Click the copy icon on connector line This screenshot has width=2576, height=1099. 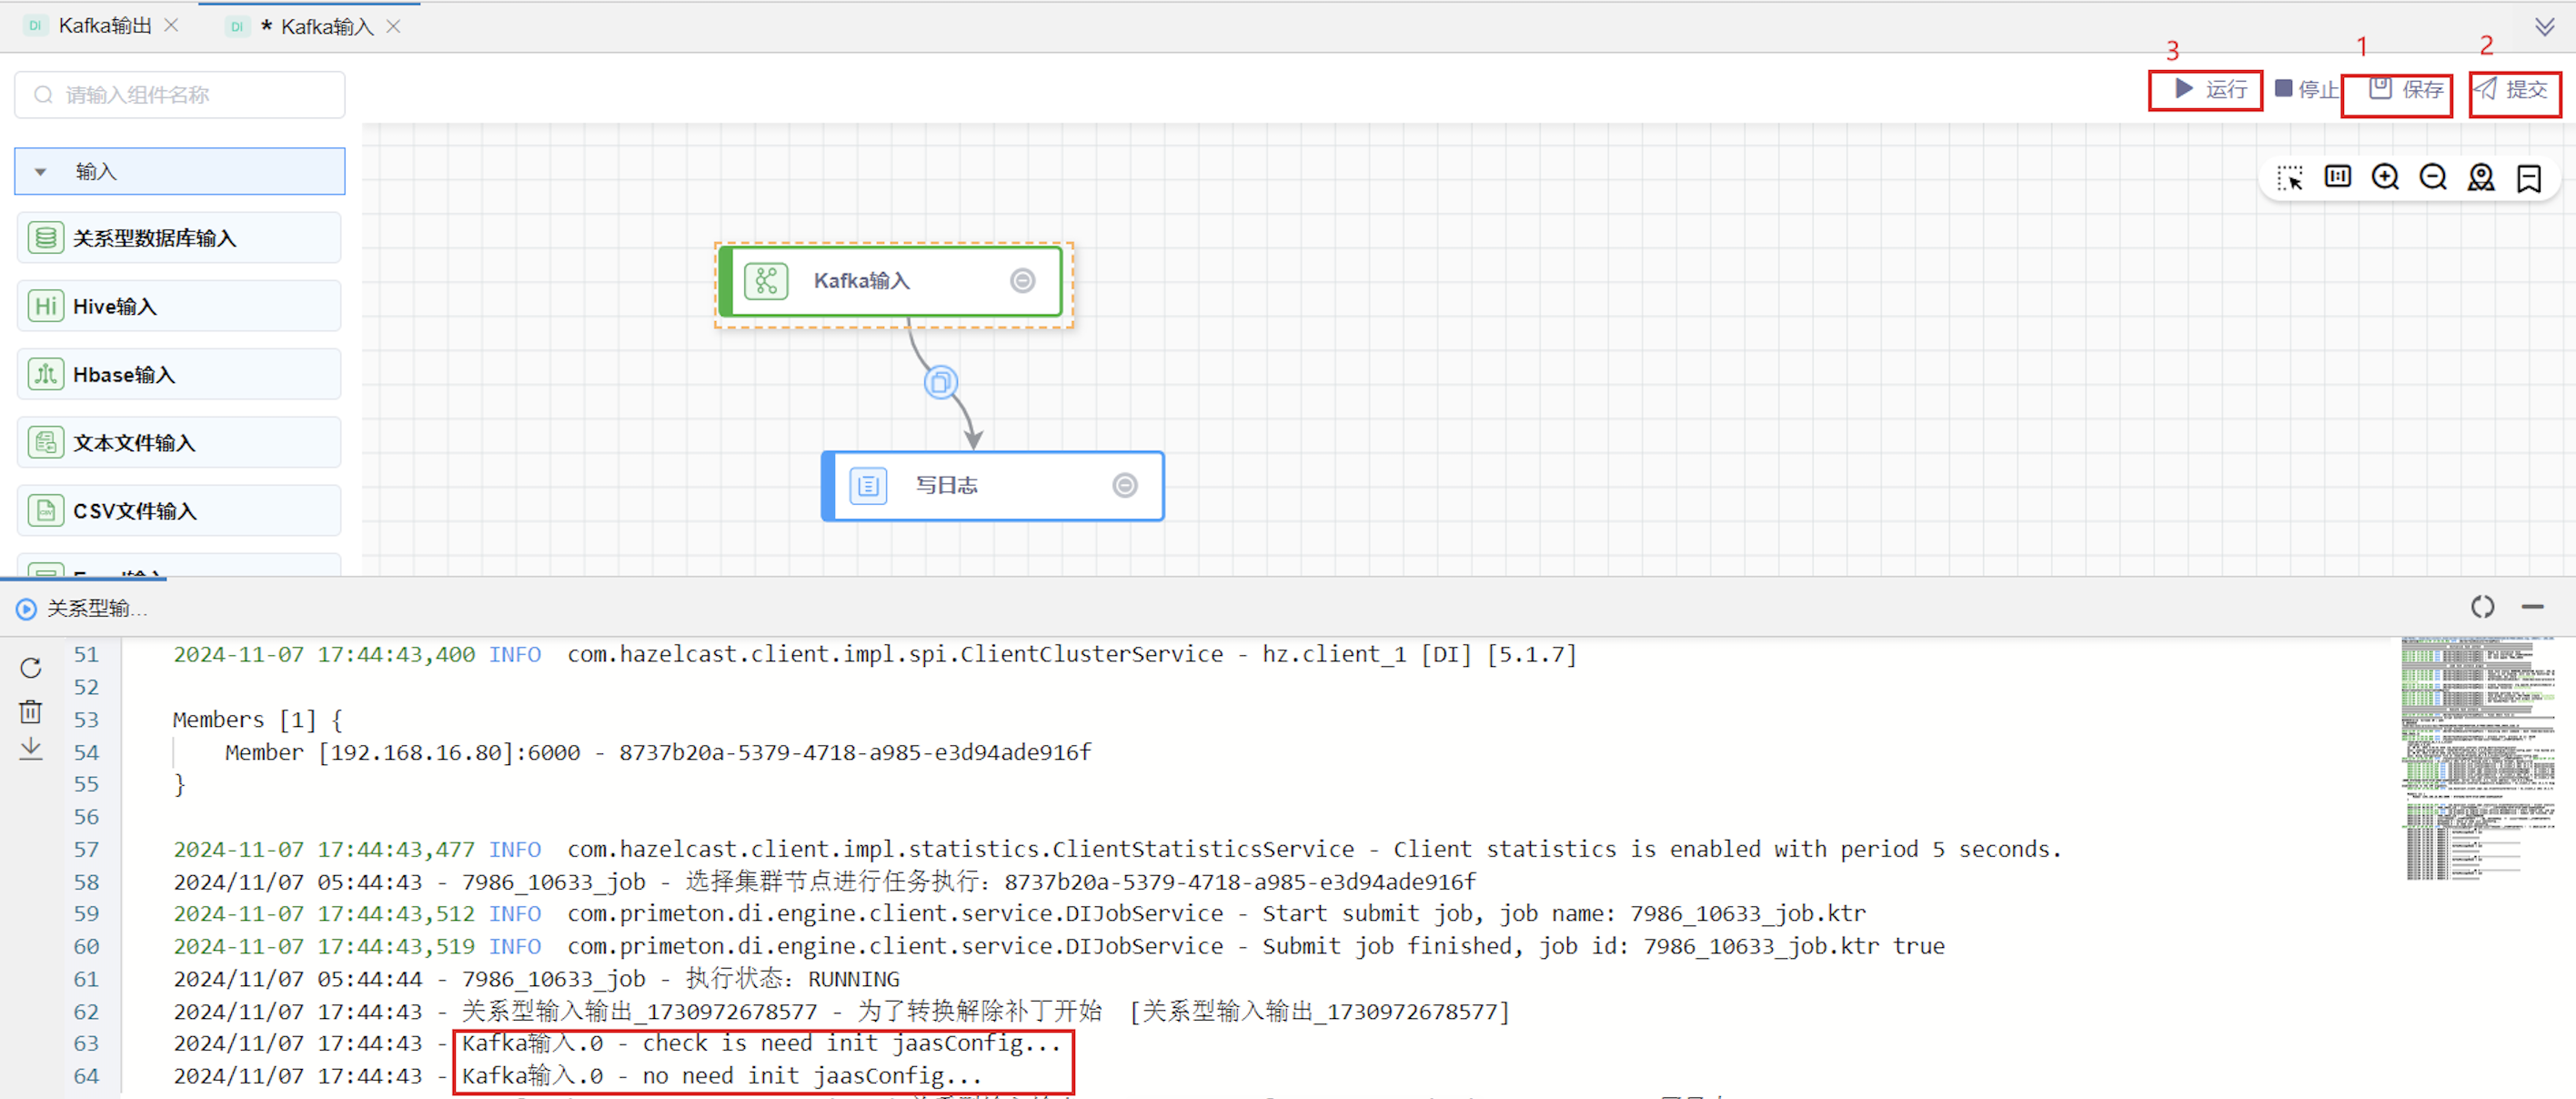click(x=940, y=382)
